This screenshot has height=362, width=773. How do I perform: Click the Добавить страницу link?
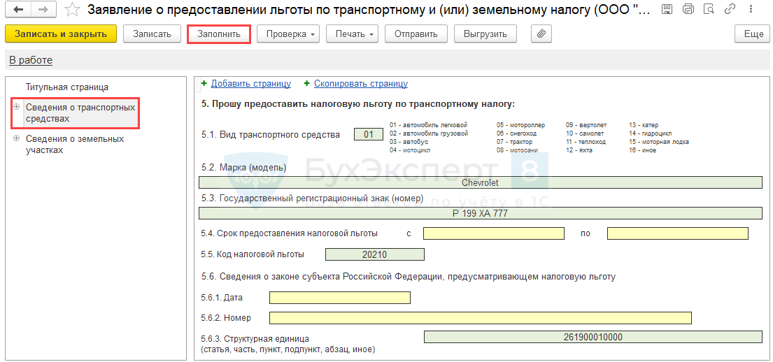point(250,83)
